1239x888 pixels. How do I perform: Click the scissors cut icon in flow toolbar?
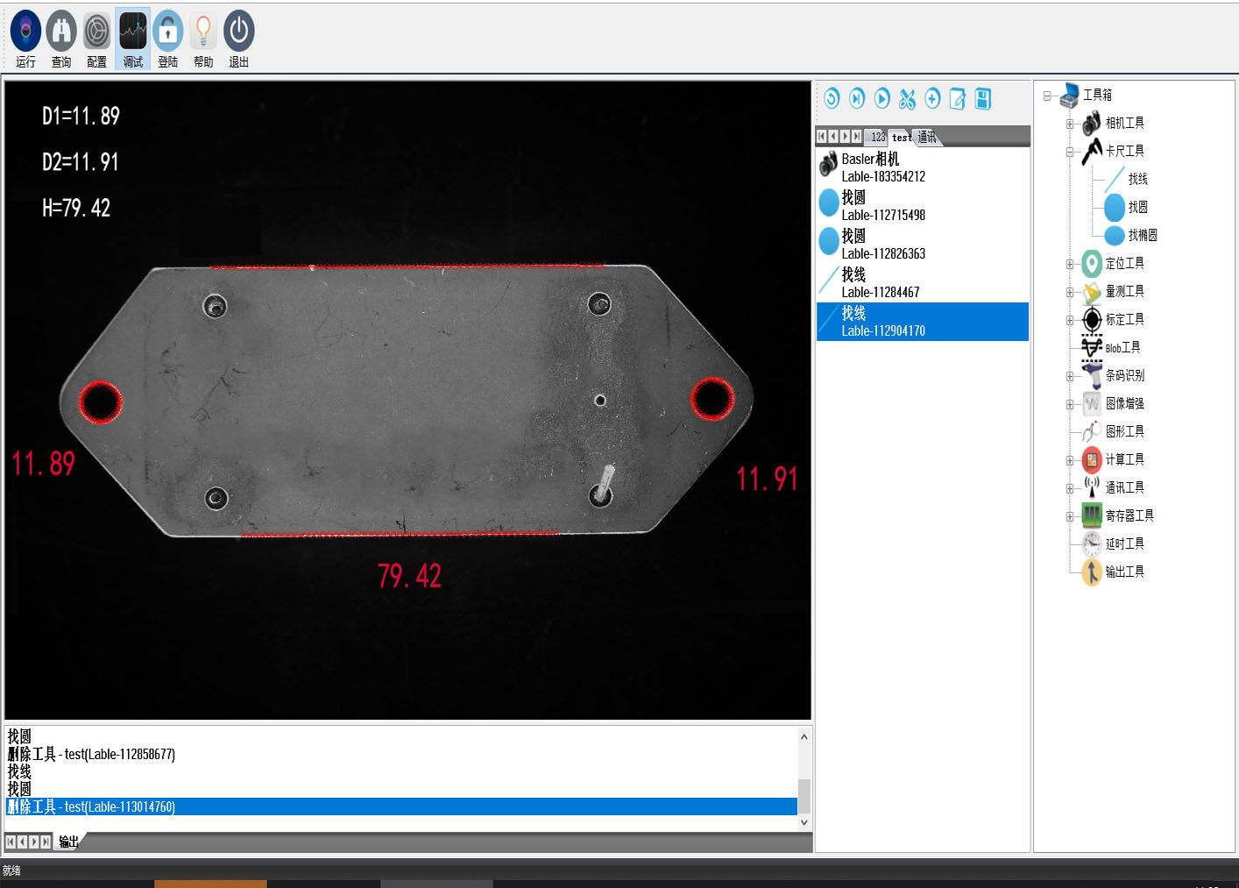pyautogui.click(x=907, y=98)
